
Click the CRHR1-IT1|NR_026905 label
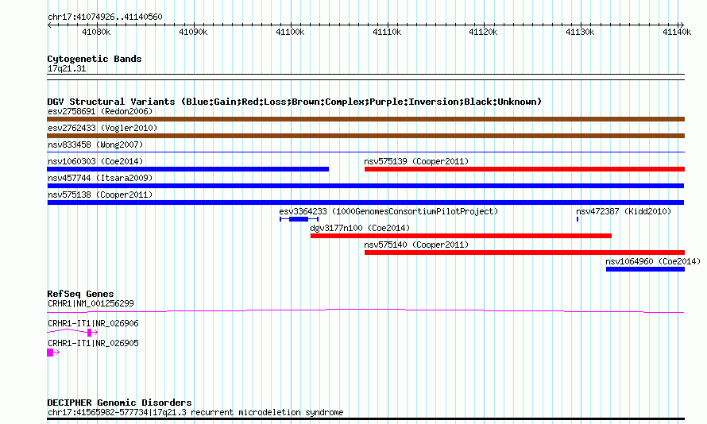[93, 343]
